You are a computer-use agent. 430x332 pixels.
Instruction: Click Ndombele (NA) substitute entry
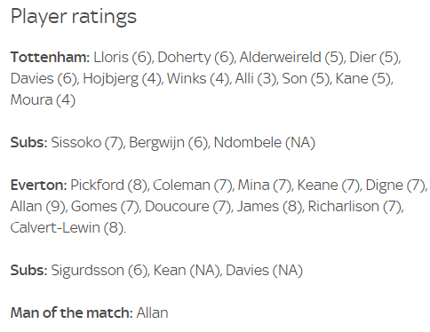coord(265,143)
